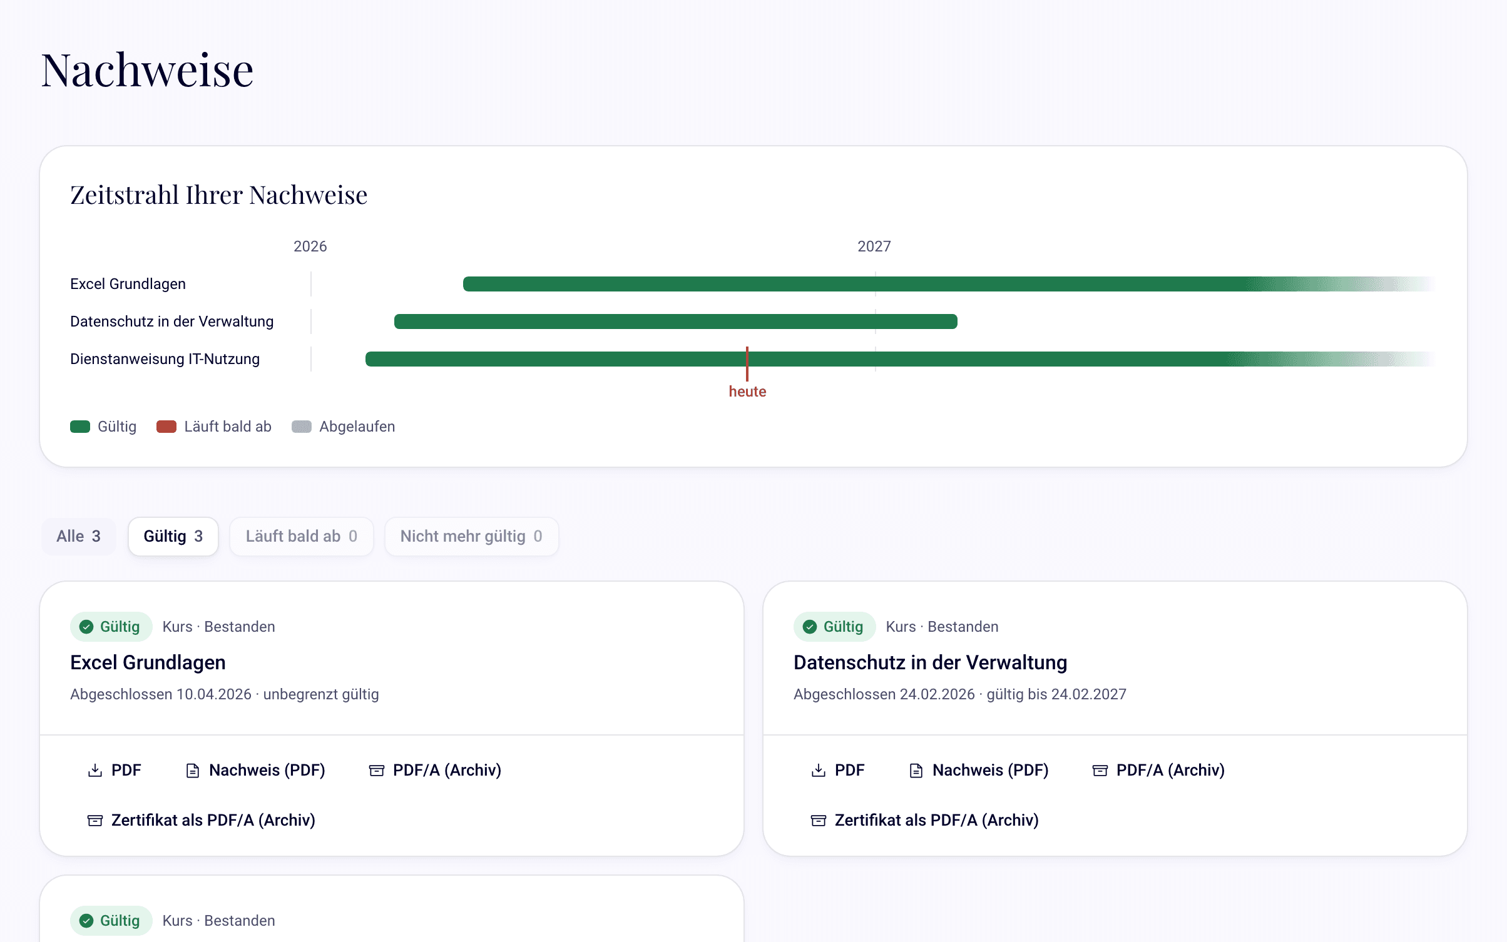
Task: Click the Nachweise page heading
Action: pyautogui.click(x=147, y=70)
